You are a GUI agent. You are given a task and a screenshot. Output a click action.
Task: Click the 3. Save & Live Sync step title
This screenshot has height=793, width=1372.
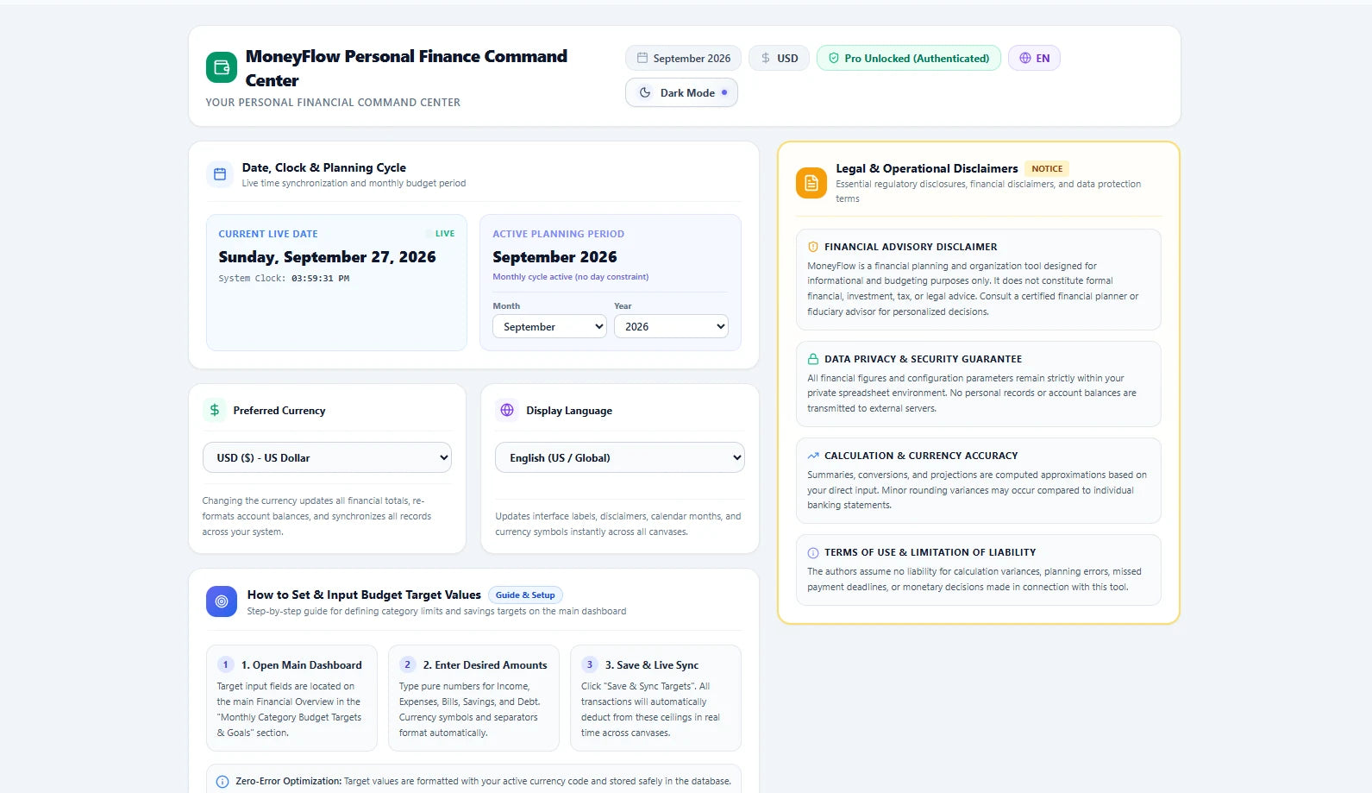[651, 665]
